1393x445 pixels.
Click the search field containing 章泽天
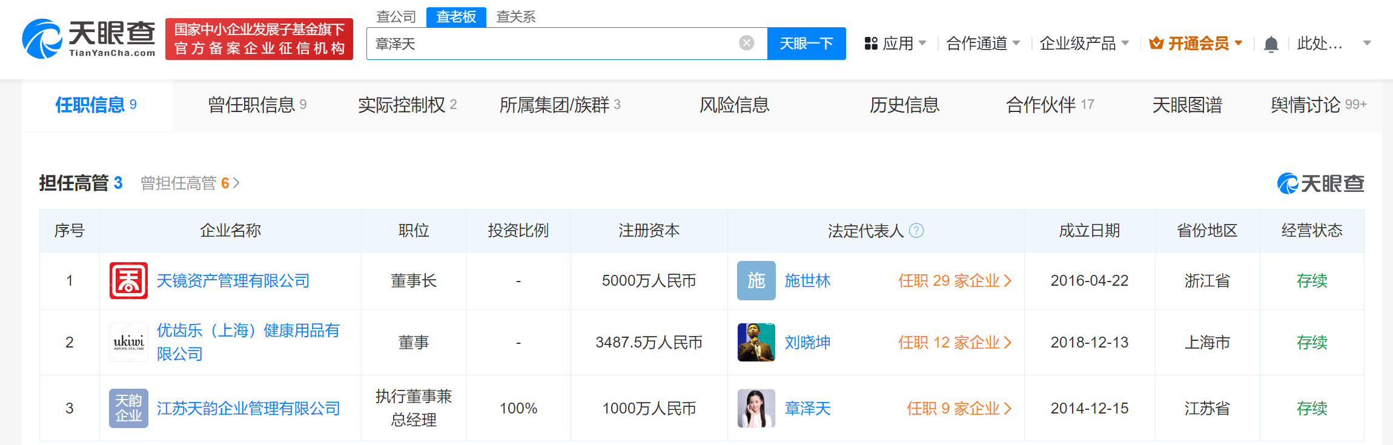[551, 44]
